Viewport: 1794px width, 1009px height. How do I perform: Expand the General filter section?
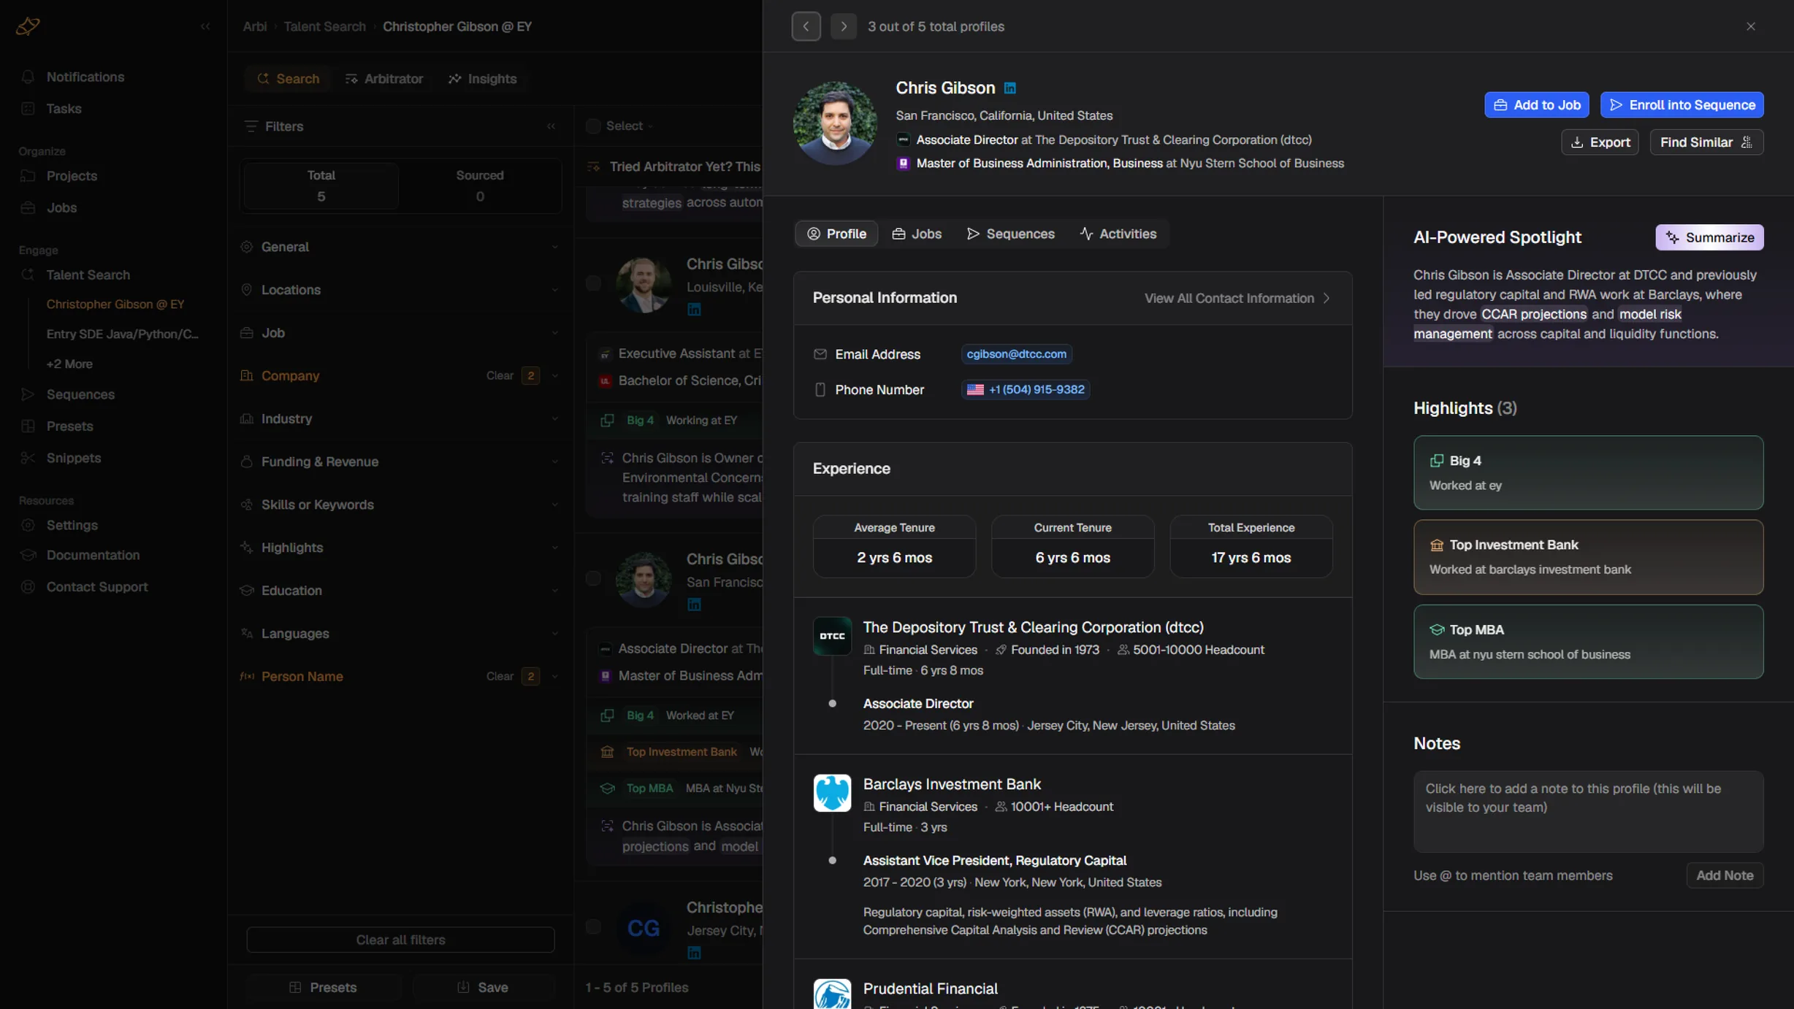[400, 248]
